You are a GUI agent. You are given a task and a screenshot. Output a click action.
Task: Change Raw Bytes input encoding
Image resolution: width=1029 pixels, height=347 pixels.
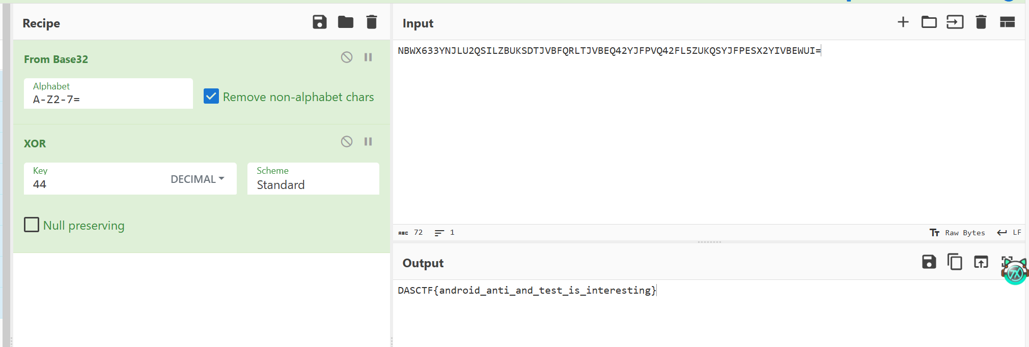958,233
